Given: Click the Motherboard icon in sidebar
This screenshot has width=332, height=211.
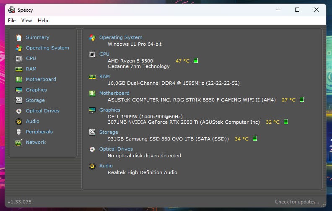Looking at the screenshot, I should click(x=19, y=79).
